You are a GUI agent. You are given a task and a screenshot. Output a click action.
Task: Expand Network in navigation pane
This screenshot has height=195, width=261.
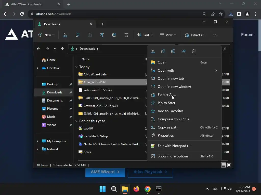point(37,149)
